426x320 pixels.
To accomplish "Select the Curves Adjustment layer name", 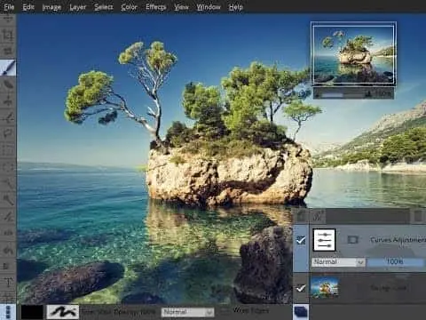I will (x=398, y=240).
